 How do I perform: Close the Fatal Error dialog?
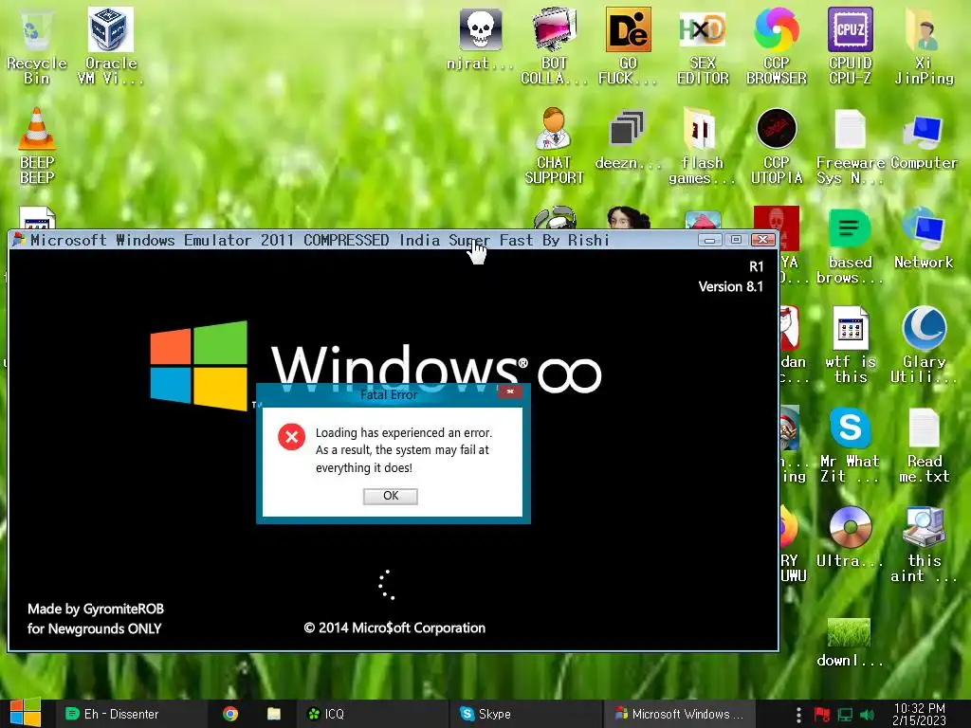pos(509,391)
